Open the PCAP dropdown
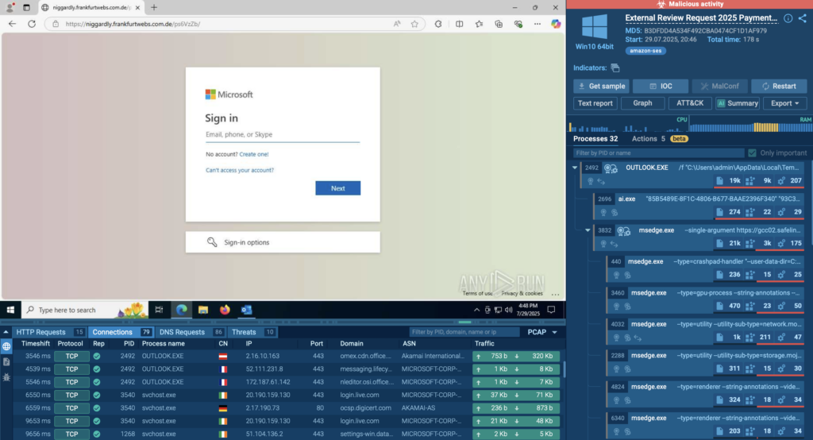The width and height of the screenshot is (813, 440). click(x=541, y=332)
